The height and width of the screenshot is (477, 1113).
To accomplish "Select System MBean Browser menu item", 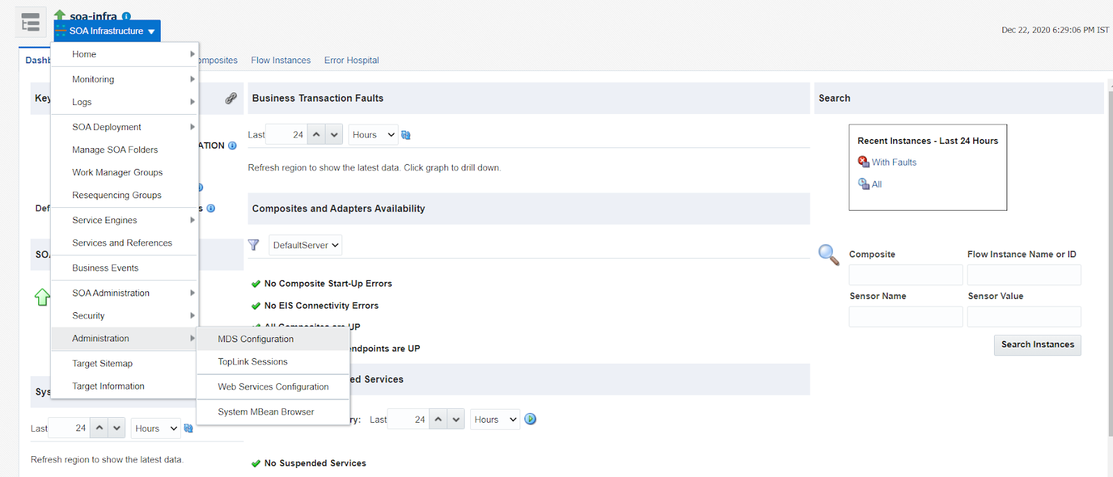I will [266, 412].
